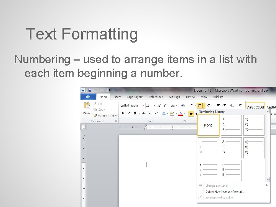276x207 pixels.
Task: Collapse the Numbering dropdown arrow
Action: click(204, 106)
